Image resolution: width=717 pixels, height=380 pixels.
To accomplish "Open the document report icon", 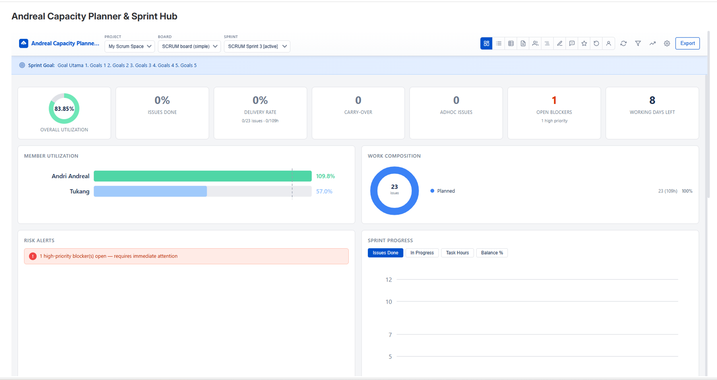I will point(523,43).
